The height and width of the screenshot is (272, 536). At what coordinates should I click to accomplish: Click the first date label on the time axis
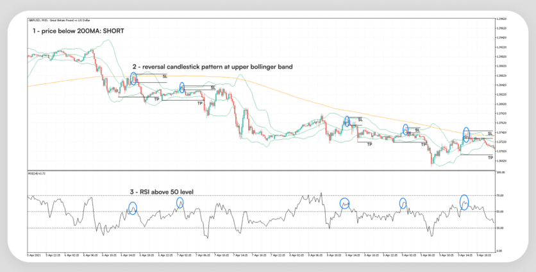tap(35, 254)
